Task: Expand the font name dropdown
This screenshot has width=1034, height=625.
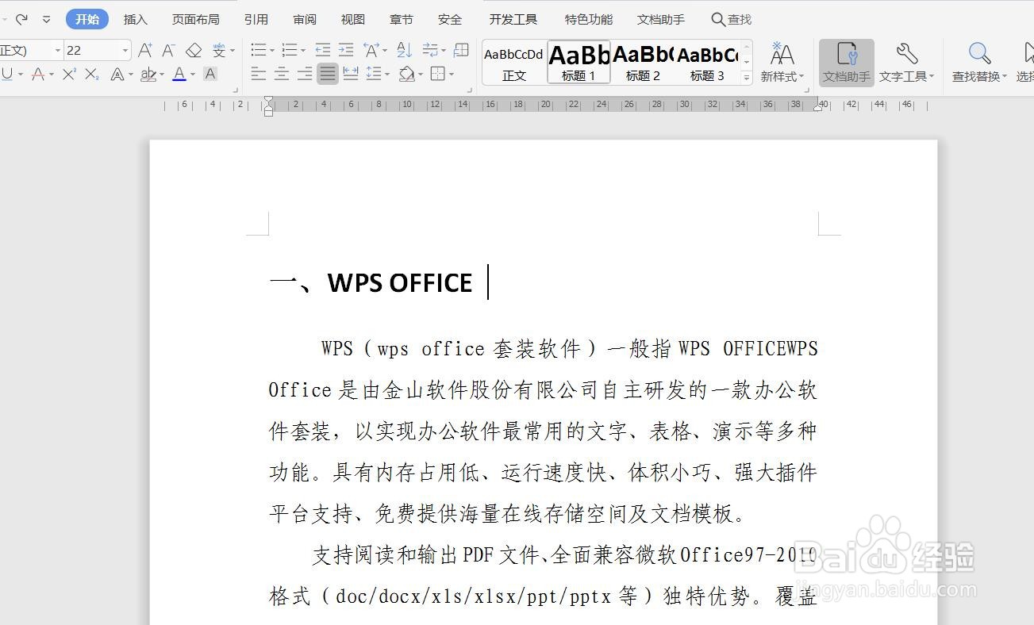Action: tap(58, 51)
